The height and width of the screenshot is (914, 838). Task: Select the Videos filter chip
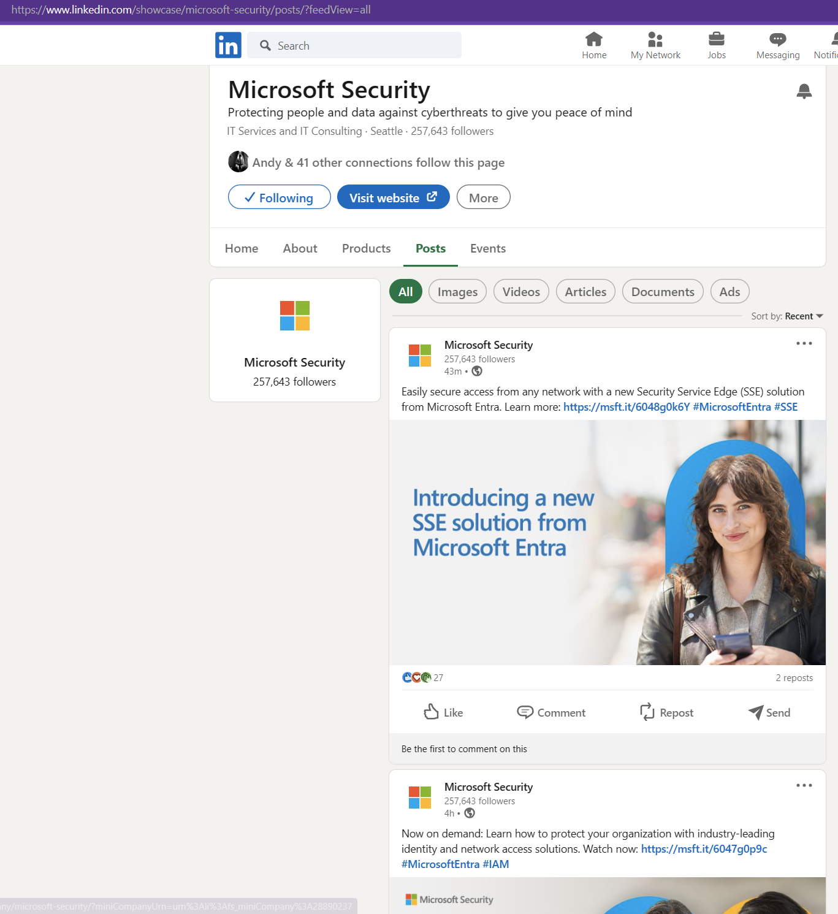[521, 292]
